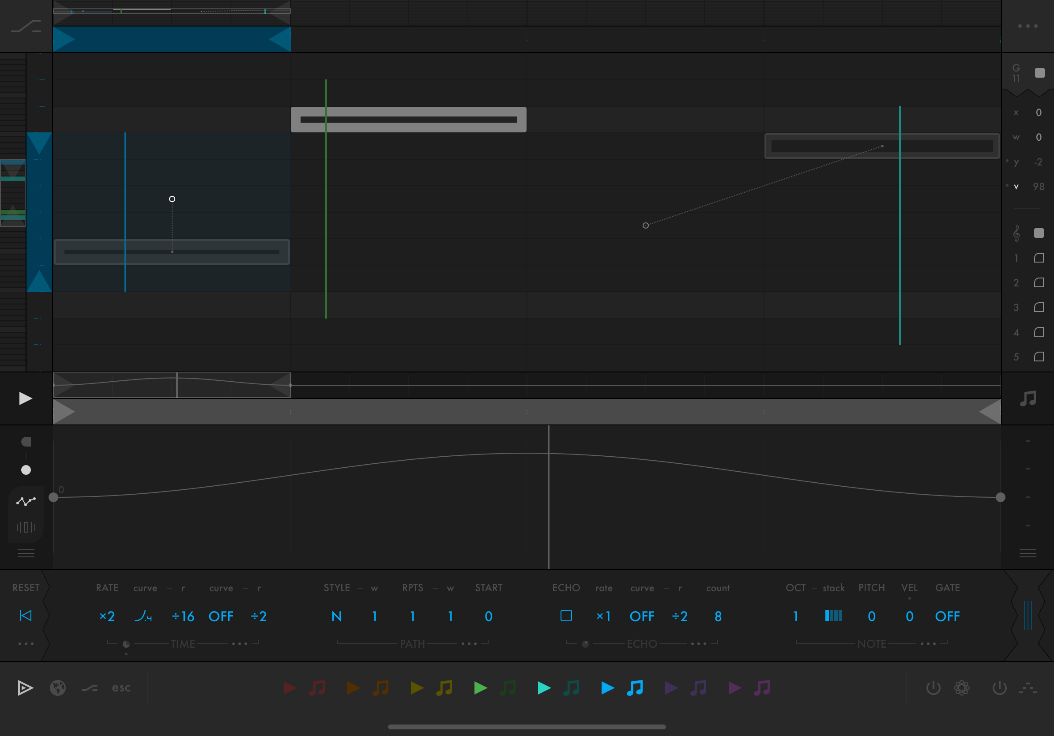Select the step bars editor mode icon
1054x736 pixels.
pos(26,527)
